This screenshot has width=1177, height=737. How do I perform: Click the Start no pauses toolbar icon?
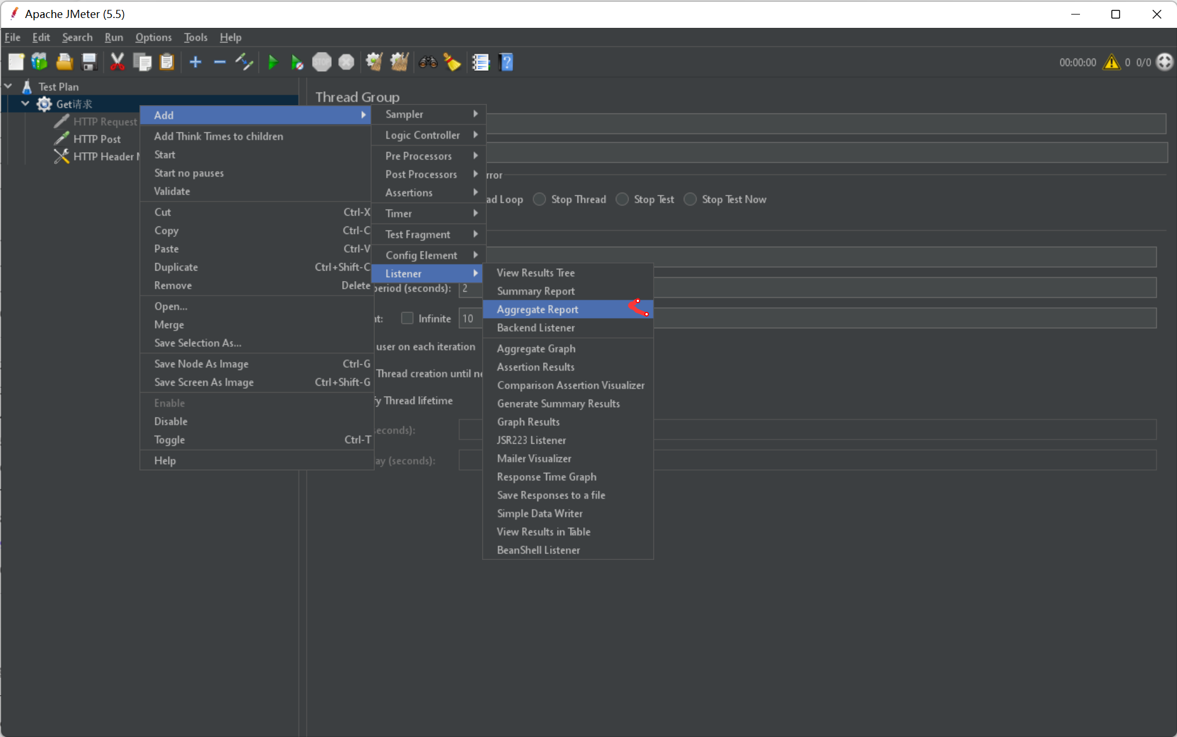pos(297,62)
